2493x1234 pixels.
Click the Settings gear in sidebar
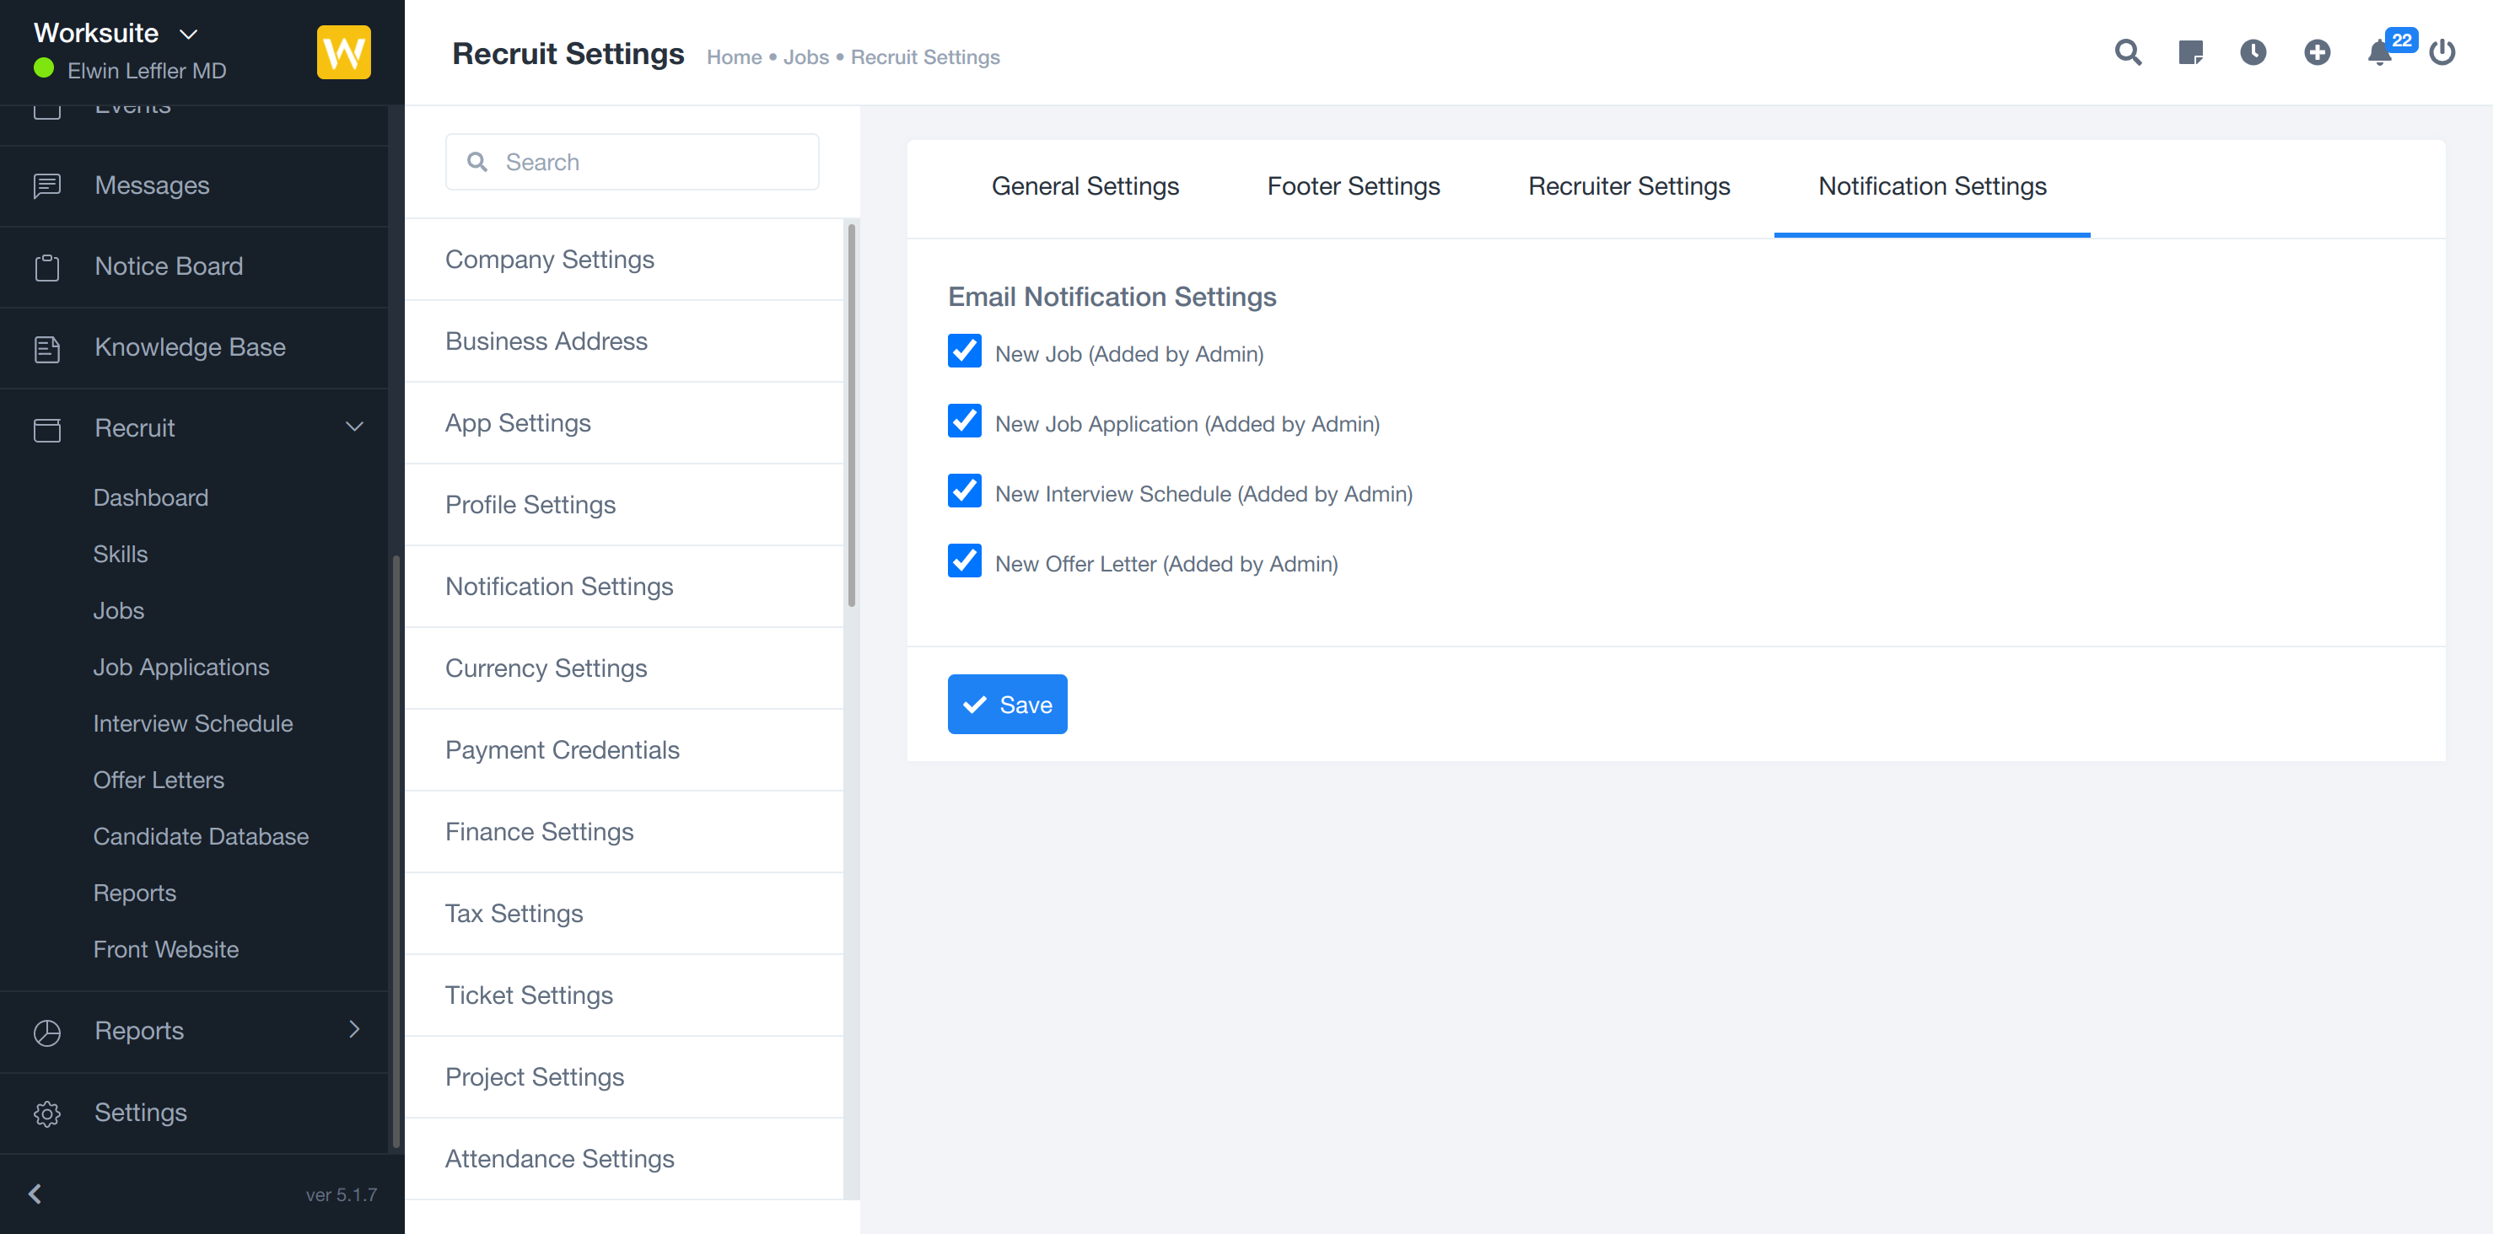tap(46, 1113)
